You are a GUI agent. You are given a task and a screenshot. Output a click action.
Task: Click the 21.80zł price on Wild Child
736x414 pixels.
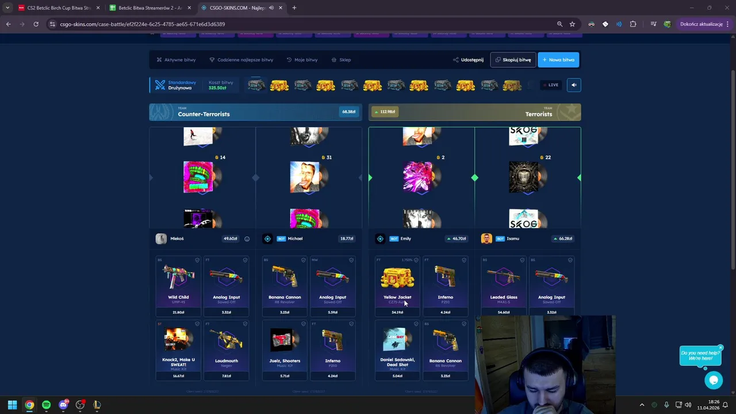click(x=178, y=312)
